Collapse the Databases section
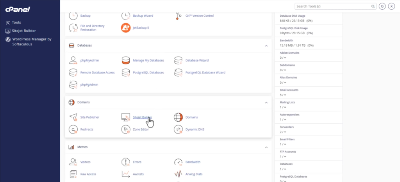 pos(266,45)
